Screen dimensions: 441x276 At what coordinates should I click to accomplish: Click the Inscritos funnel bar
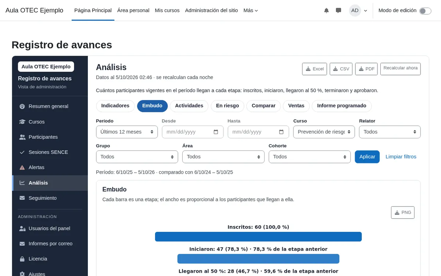[x=258, y=237]
